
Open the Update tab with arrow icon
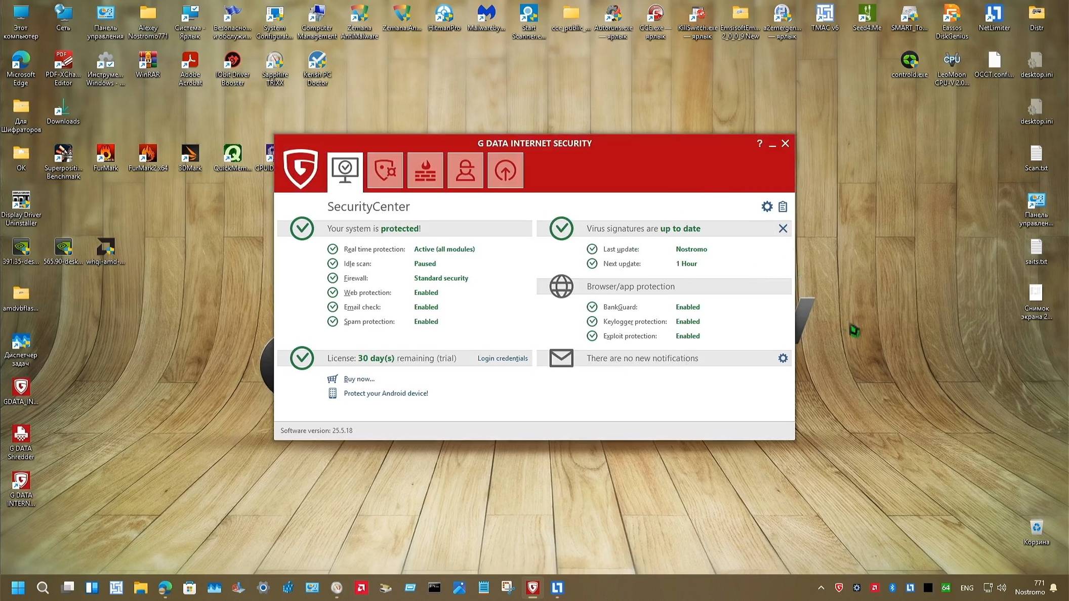pyautogui.click(x=505, y=170)
